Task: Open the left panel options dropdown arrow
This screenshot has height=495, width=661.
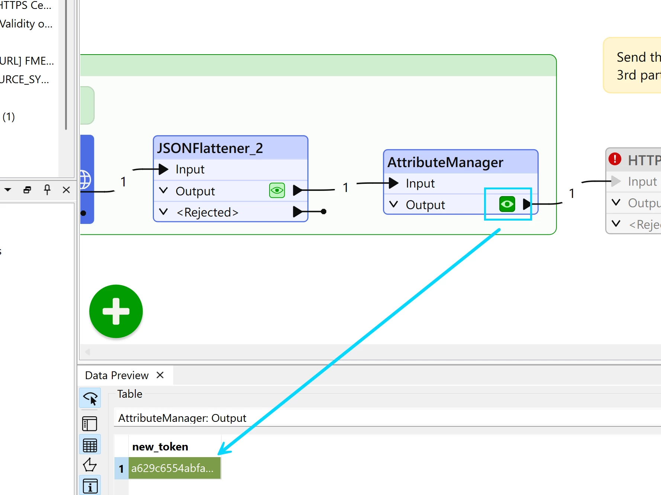Action: [8, 190]
